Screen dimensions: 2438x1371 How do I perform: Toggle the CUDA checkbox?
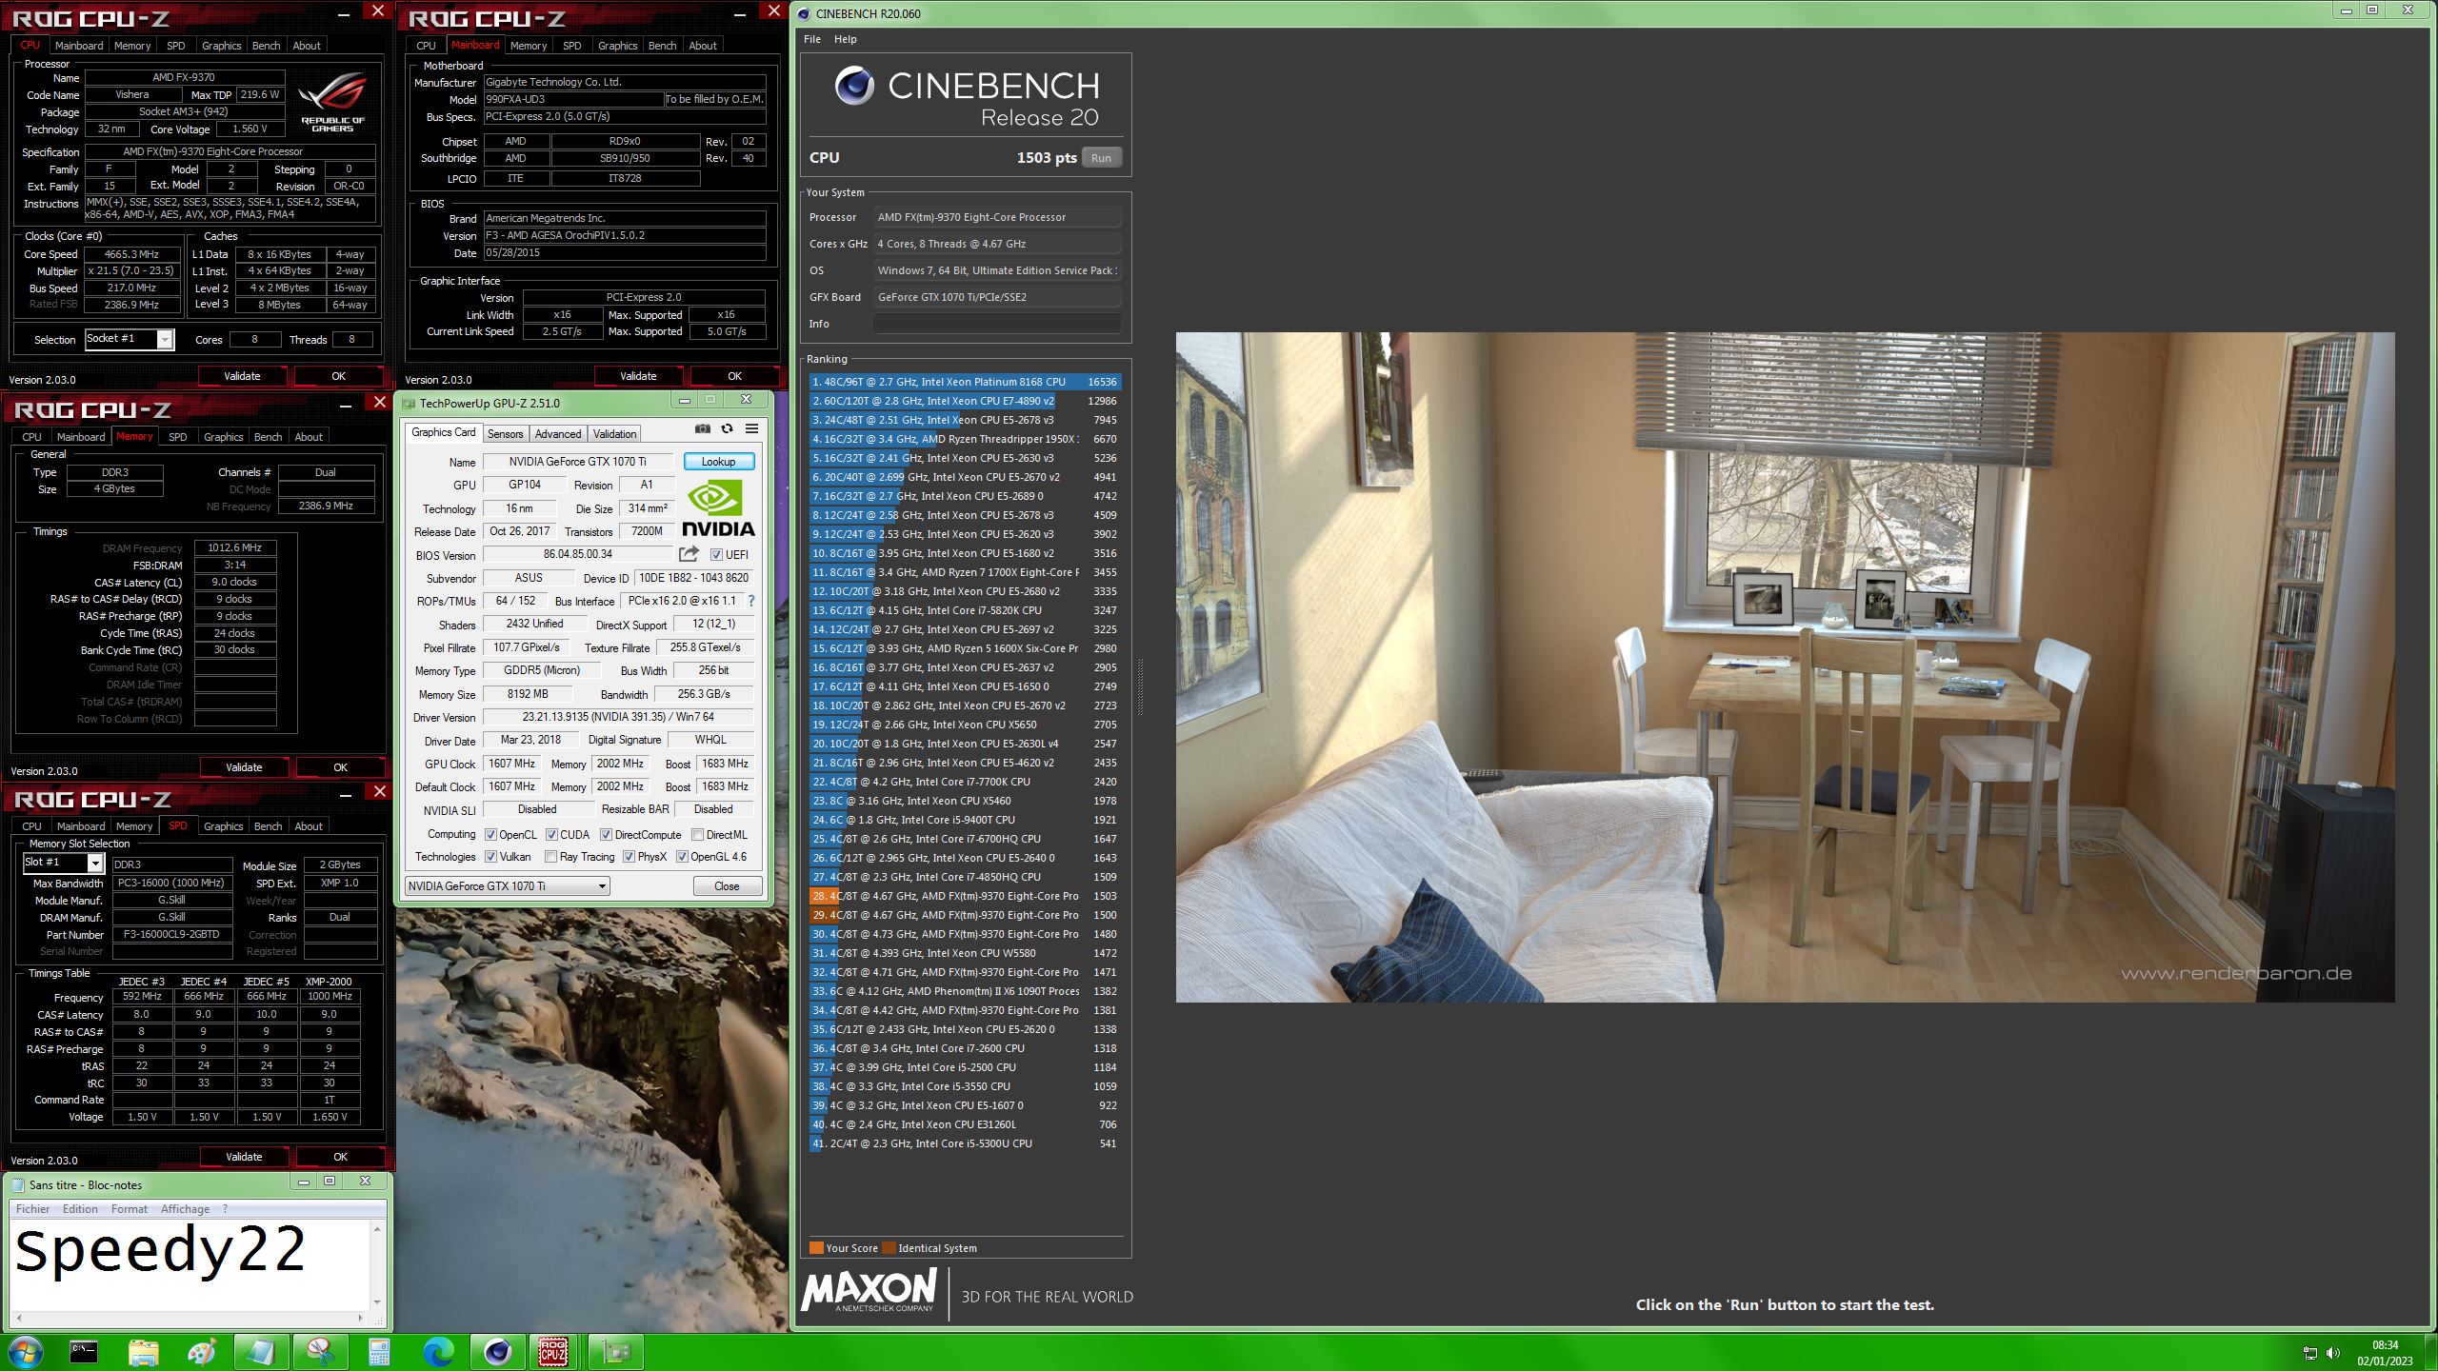(x=551, y=835)
